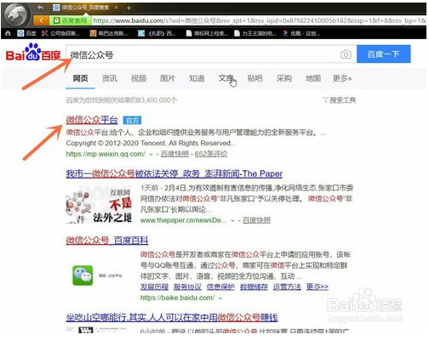
Task: Open the 商标网上检索 bookmark
Action: (x=207, y=33)
